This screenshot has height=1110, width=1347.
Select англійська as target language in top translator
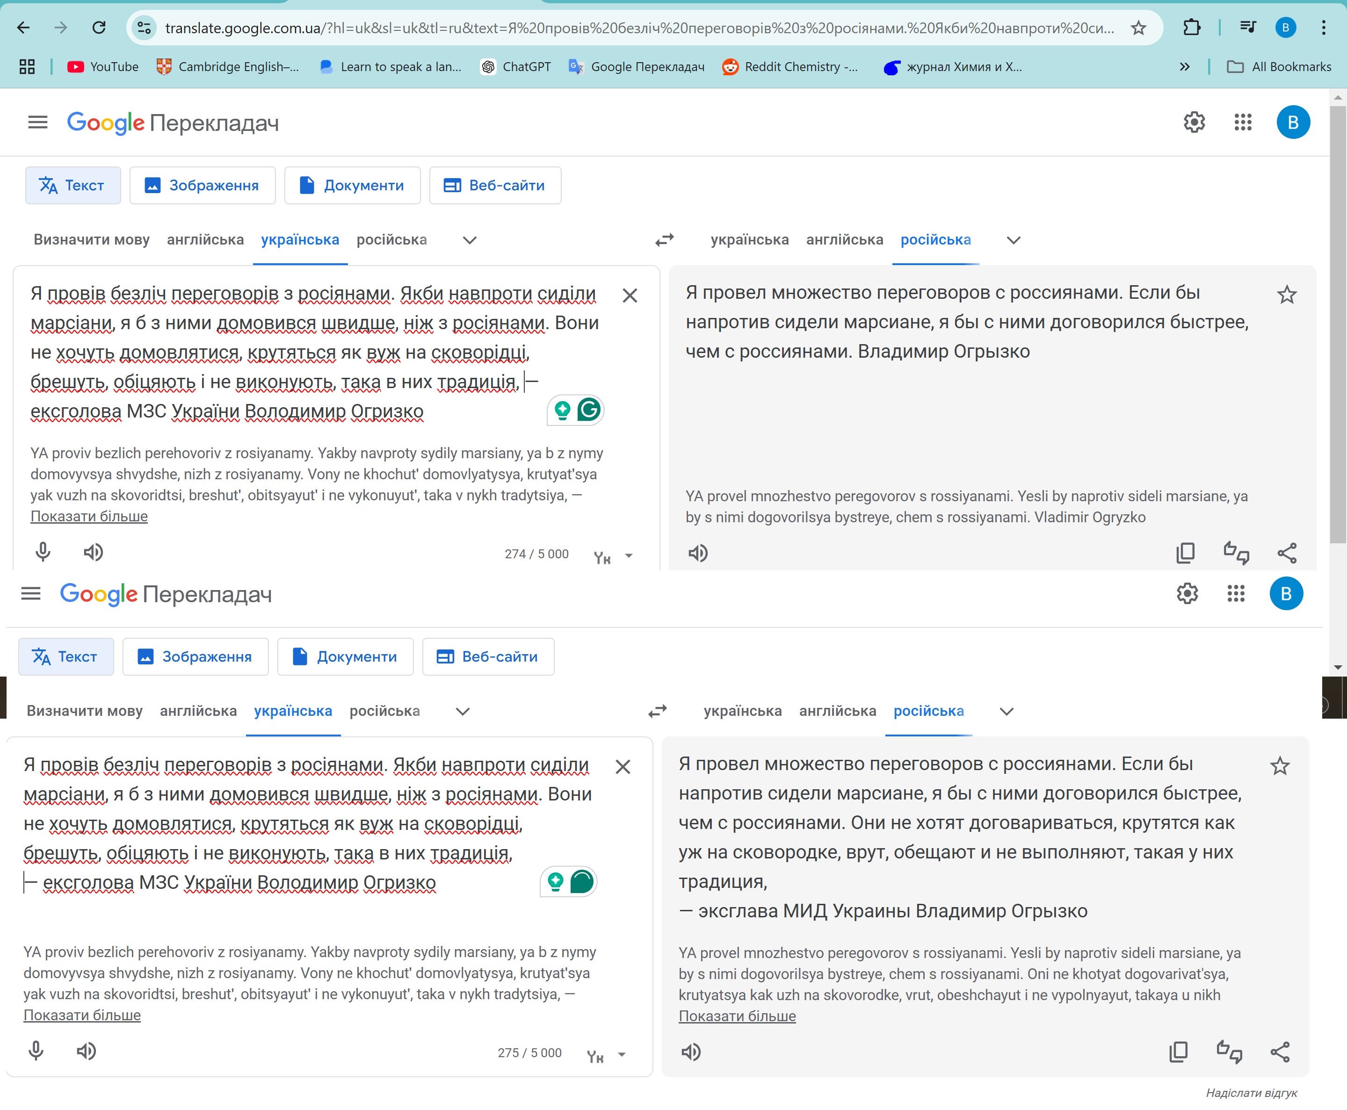pos(844,240)
